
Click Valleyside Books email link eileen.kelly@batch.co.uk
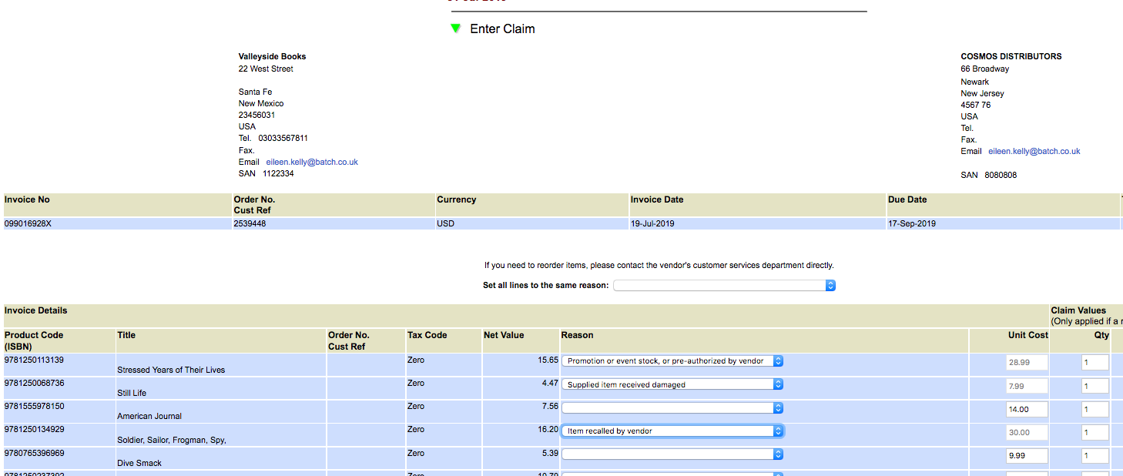312,162
